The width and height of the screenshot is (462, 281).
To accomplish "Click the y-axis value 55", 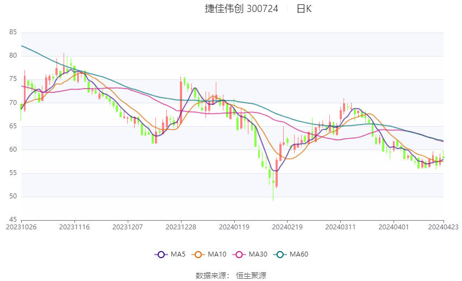I will pos(13,173).
